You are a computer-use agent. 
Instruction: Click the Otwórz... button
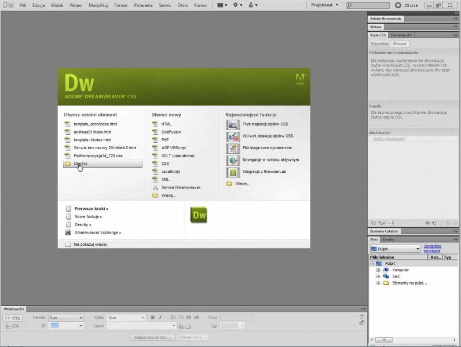pyautogui.click(x=102, y=164)
